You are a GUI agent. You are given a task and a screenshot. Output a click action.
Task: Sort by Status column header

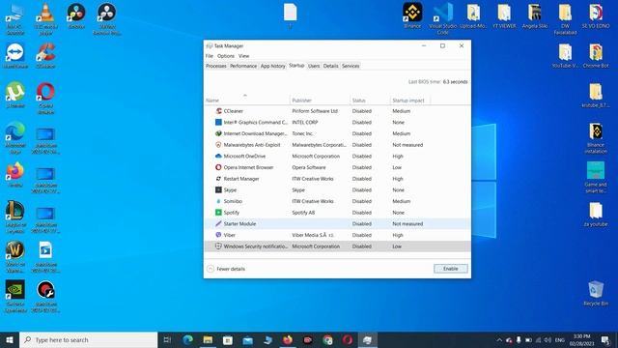[x=370, y=101]
